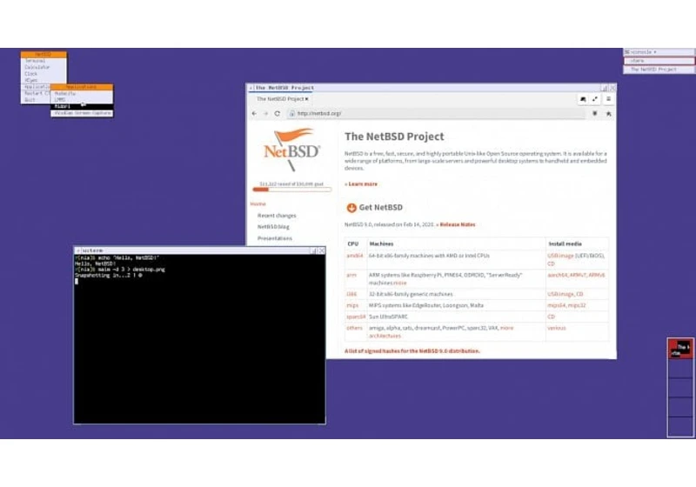Click the others CPU link
The width and height of the screenshot is (696, 487).
(354, 328)
